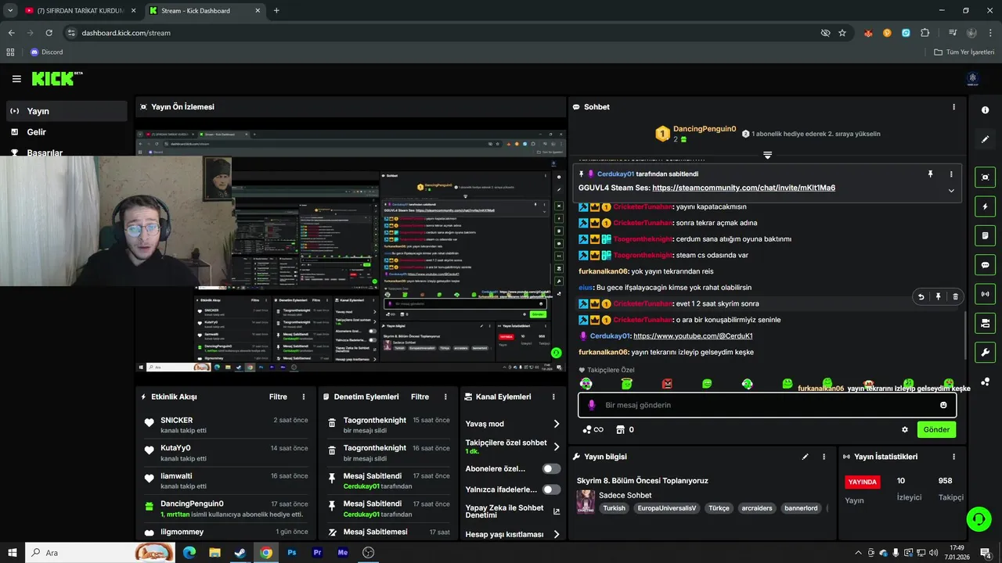This screenshot has height=563, width=1002.
Task: Click Filtre in Etkinlik Akışı panel
Action: click(278, 396)
